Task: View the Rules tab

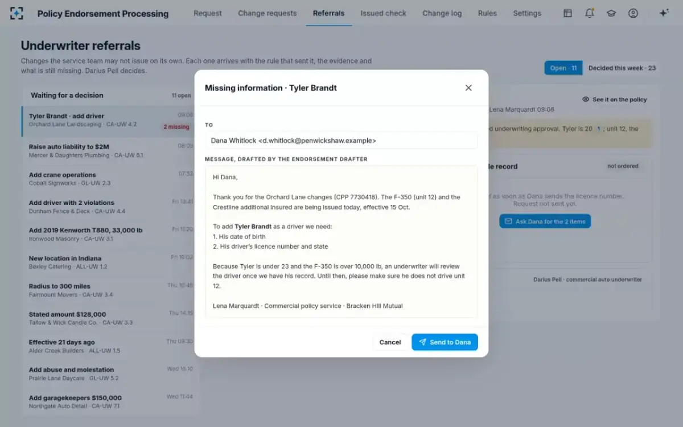Action: (487, 13)
